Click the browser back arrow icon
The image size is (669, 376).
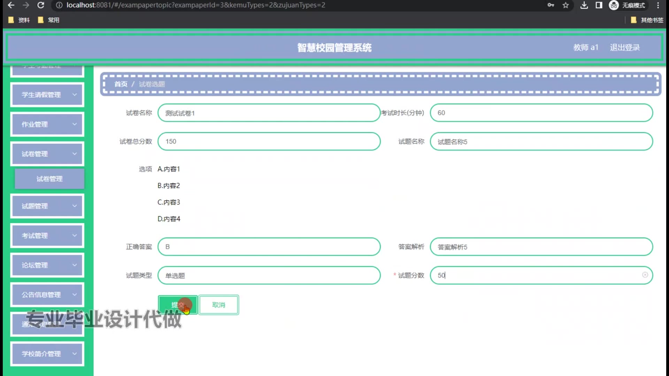click(11, 5)
